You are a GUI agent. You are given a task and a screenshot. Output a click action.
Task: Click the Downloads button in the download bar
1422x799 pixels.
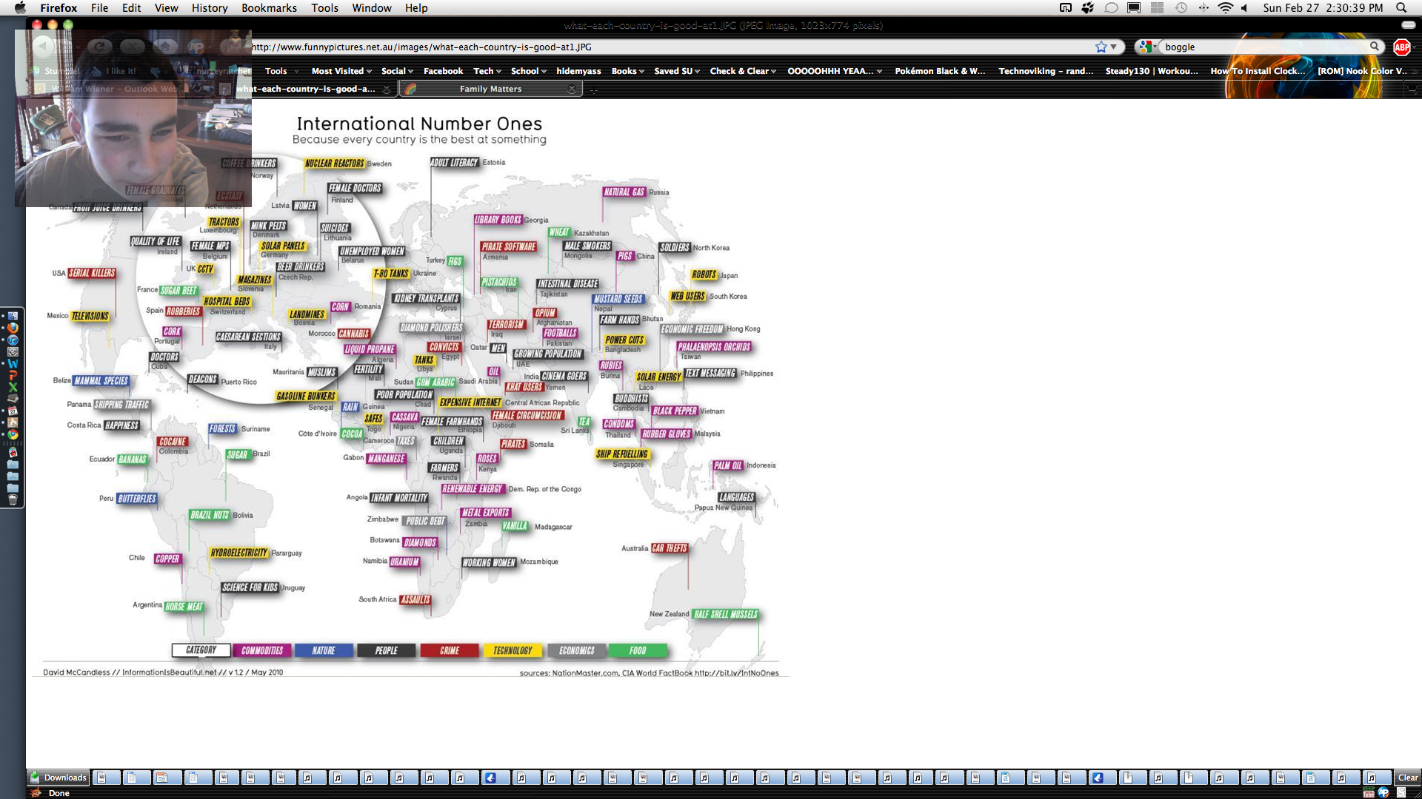click(59, 778)
